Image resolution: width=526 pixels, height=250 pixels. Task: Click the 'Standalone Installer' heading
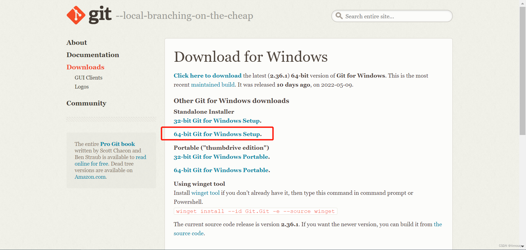tap(204, 112)
